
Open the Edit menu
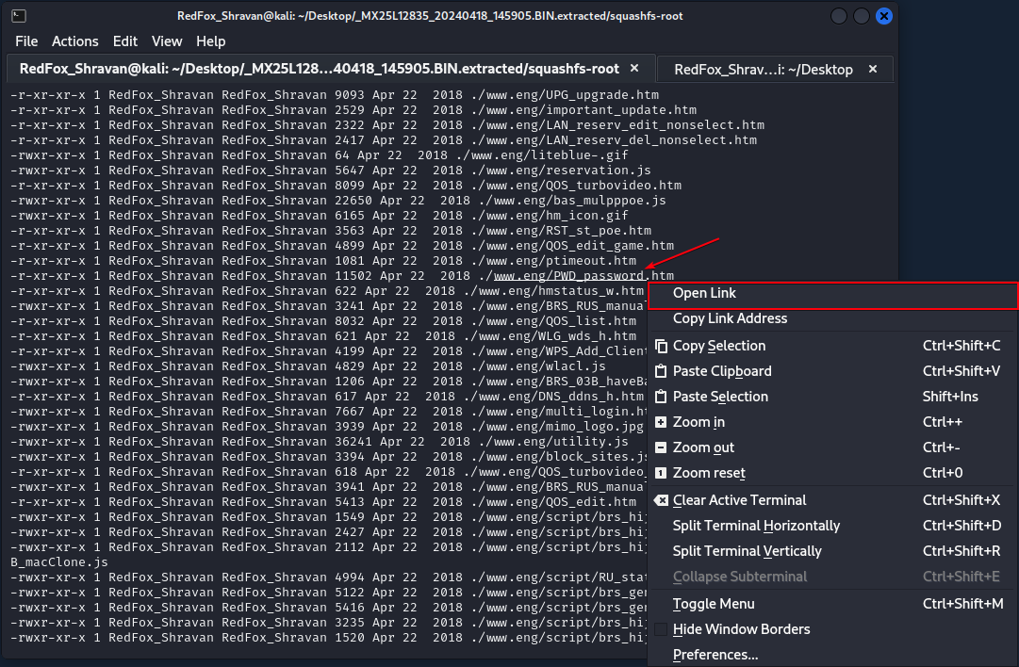pyautogui.click(x=124, y=41)
